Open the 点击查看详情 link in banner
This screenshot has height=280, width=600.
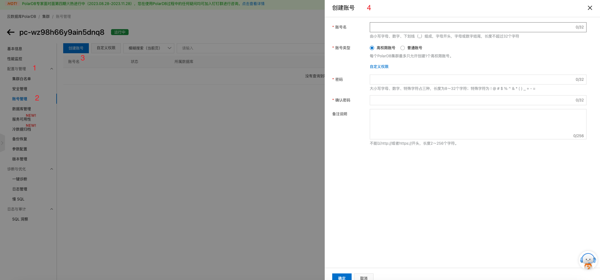click(x=253, y=4)
